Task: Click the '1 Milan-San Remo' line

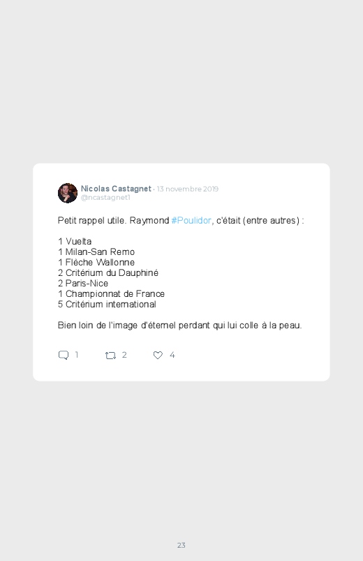Action: (96, 252)
